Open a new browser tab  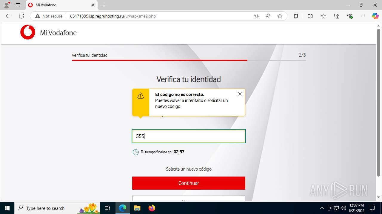click(104, 5)
